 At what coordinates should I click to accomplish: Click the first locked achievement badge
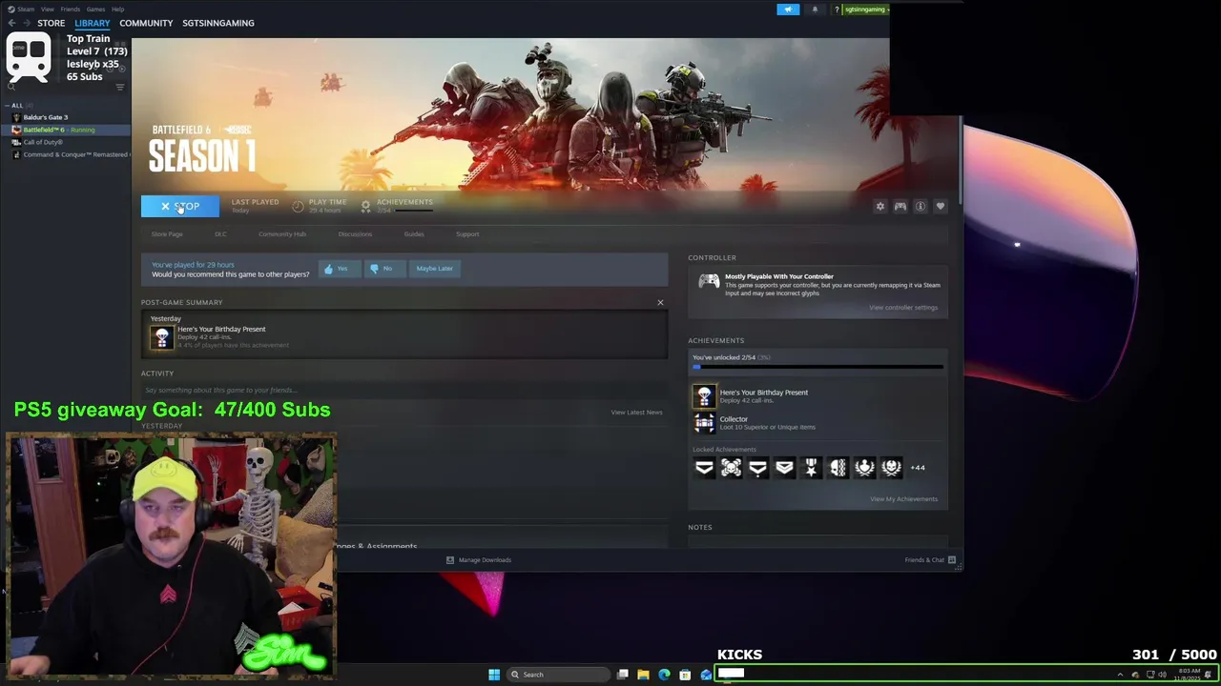coord(704,467)
